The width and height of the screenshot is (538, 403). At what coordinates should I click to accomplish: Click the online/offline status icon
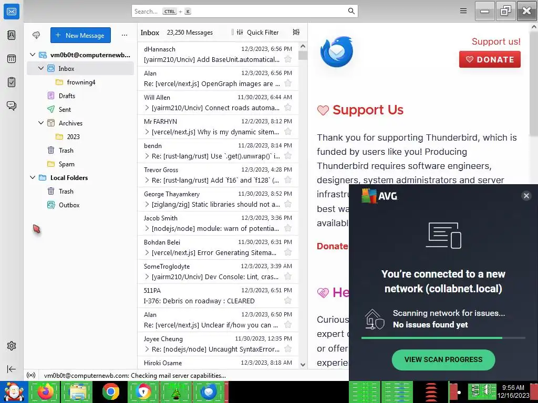(x=31, y=375)
